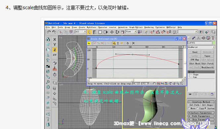Viewport: 220px width, 129px height.
Task: Restrict to Z axis button
Action: pyautogui.click(x=55, y=50)
